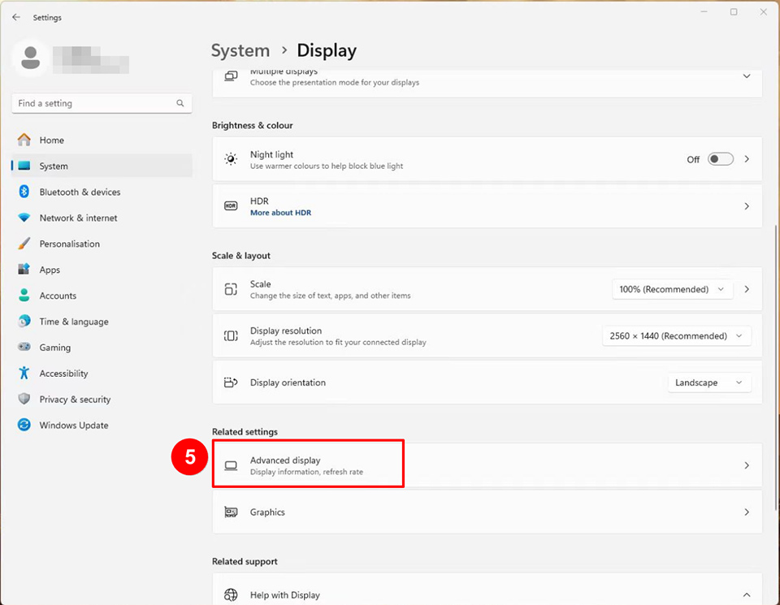The height and width of the screenshot is (605, 780).
Task: Click the Accounts person icon
Action: (x=24, y=296)
